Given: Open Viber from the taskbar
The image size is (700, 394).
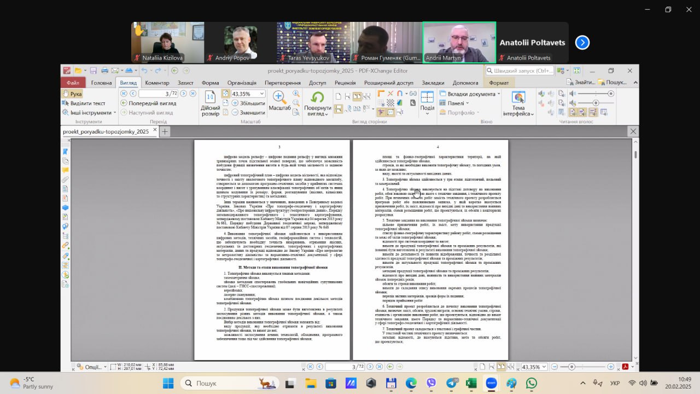Looking at the screenshot, I should tap(431, 383).
